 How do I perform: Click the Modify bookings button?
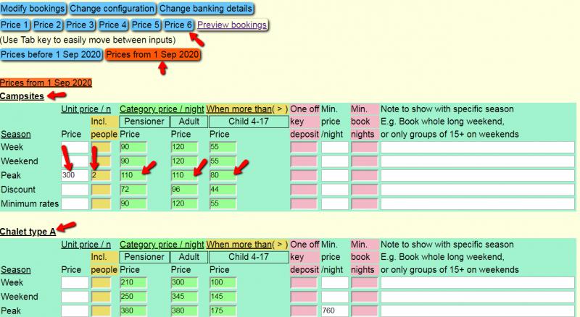pyautogui.click(x=33, y=9)
